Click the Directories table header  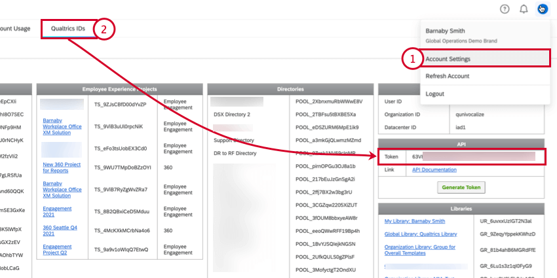coord(290,89)
